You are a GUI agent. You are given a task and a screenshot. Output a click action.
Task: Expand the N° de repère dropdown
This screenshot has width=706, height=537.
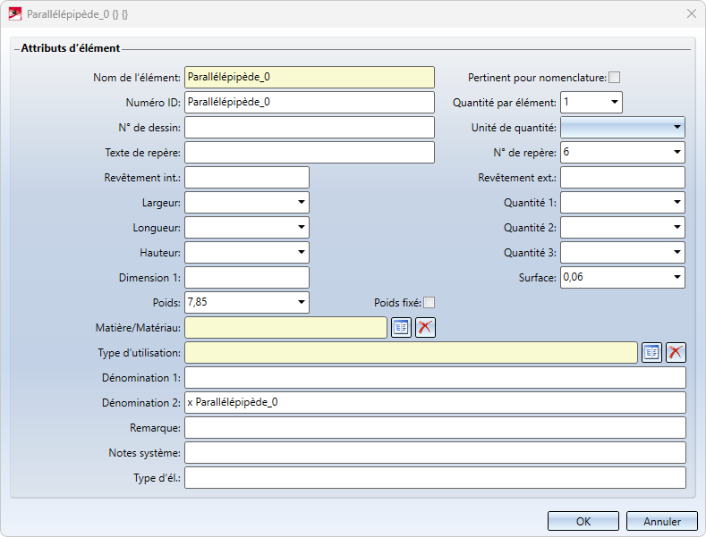pyautogui.click(x=676, y=153)
